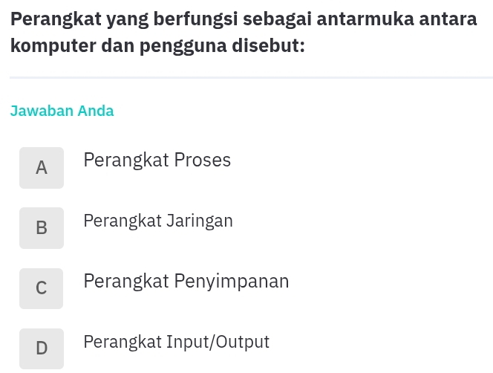Choose the 'Perangkat Jaringan' answer text
This screenshot has width=493, height=373.
[x=158, y=221]
